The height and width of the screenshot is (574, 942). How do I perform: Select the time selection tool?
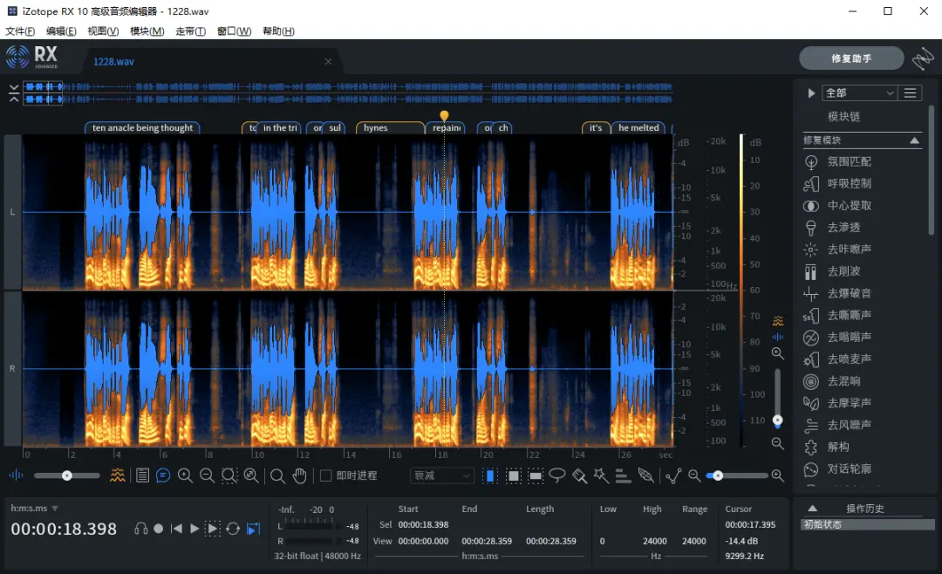pyautogui.click(x=489, y=475)
